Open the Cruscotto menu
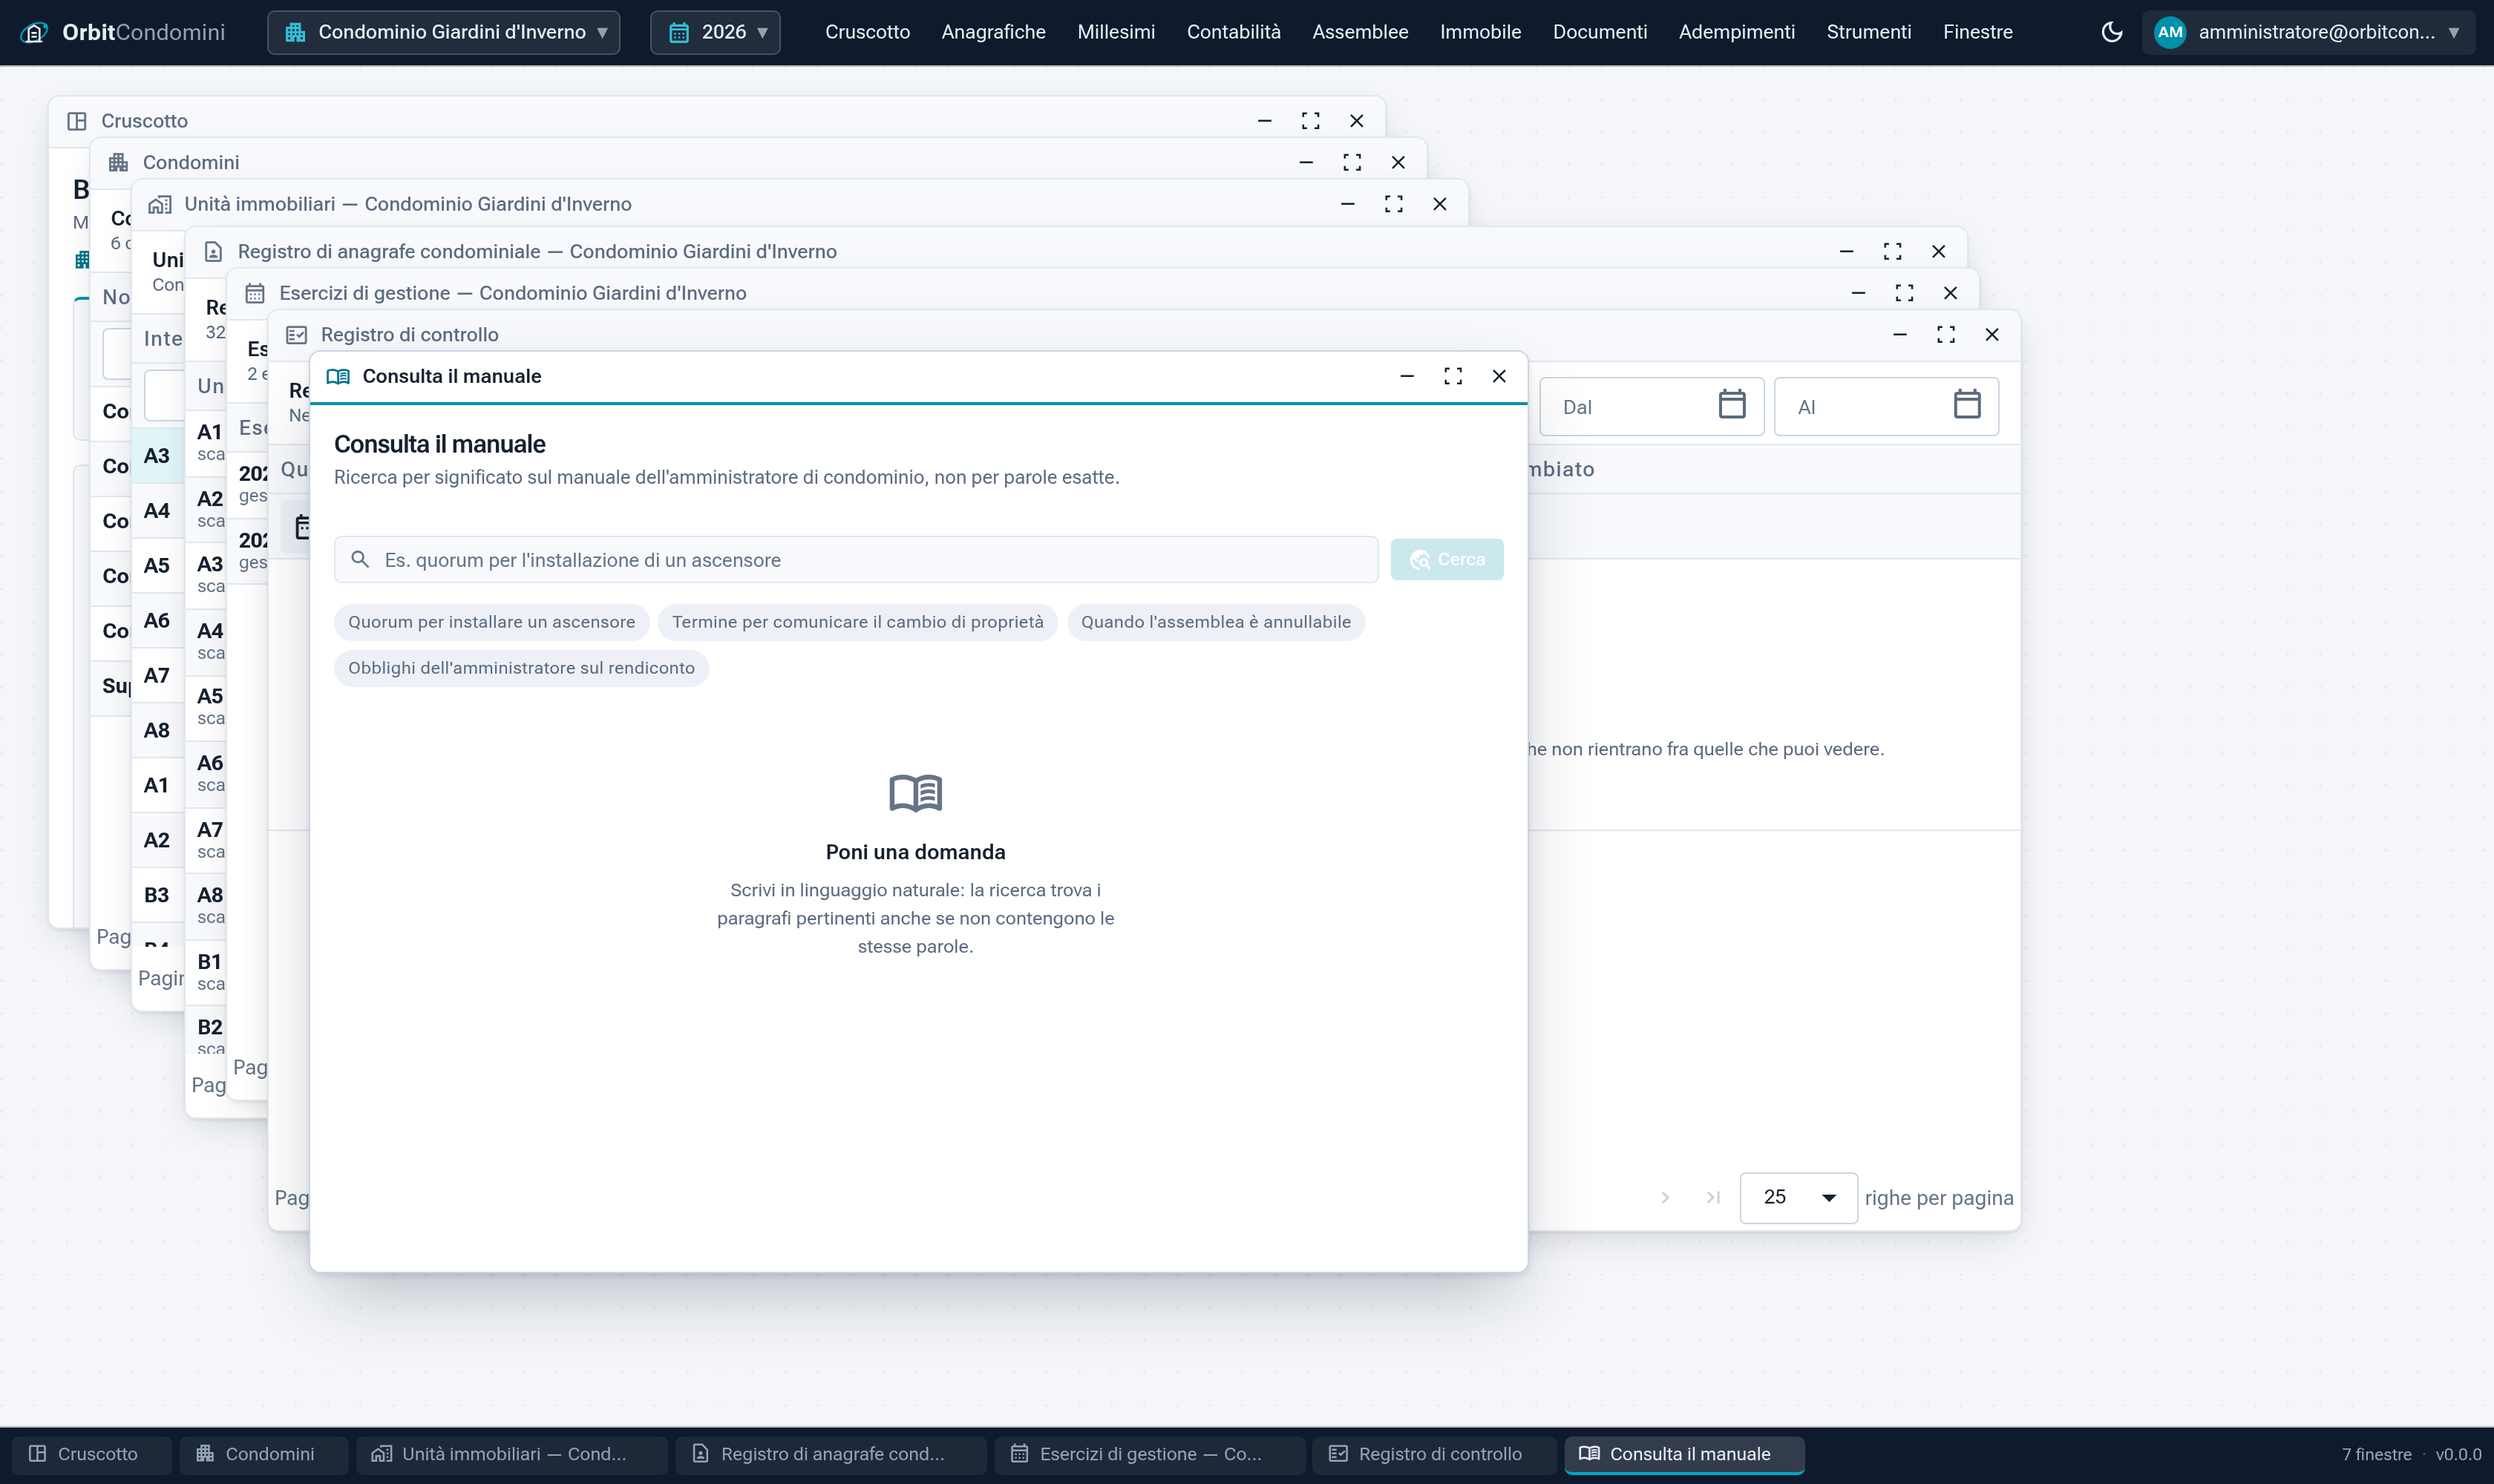The image size is (2494, 1484). point(868,32)
